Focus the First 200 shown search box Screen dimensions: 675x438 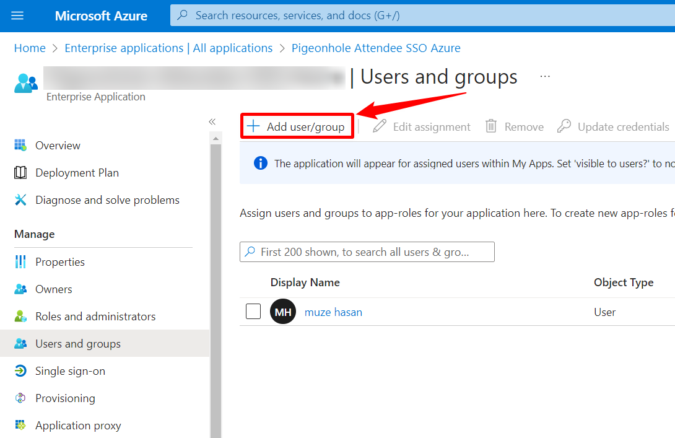367,252
